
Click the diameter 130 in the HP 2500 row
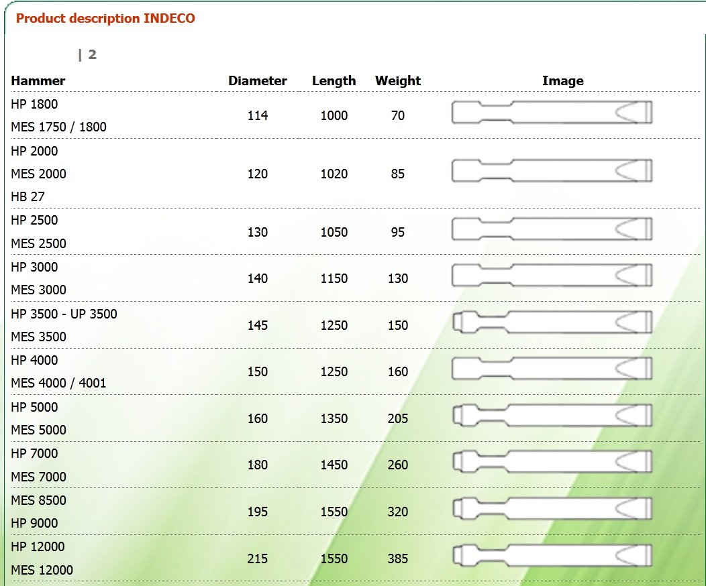click(x=258, y=232)
